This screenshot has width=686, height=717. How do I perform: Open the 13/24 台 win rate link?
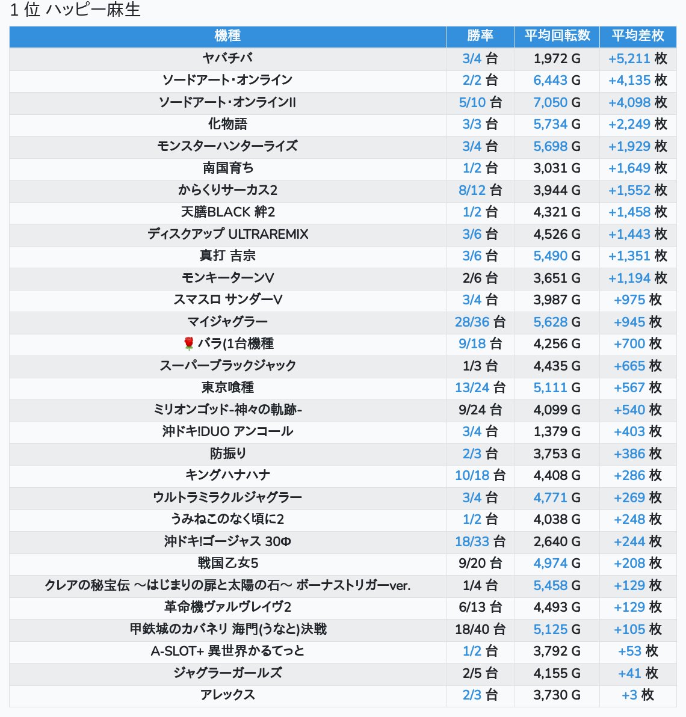click(x=472, y=388)
